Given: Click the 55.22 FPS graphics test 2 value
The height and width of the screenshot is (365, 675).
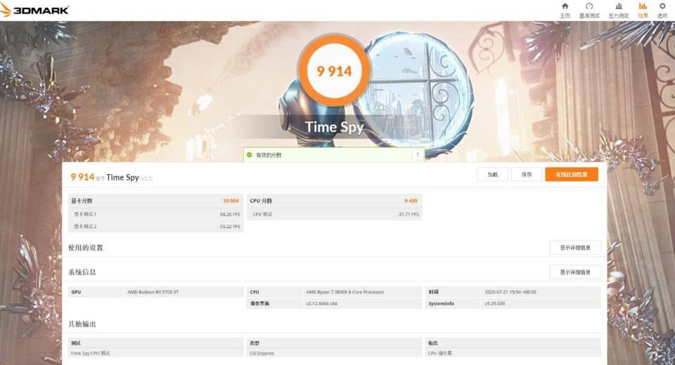Looking at the screenshot, I should click(x=230, y=227).
